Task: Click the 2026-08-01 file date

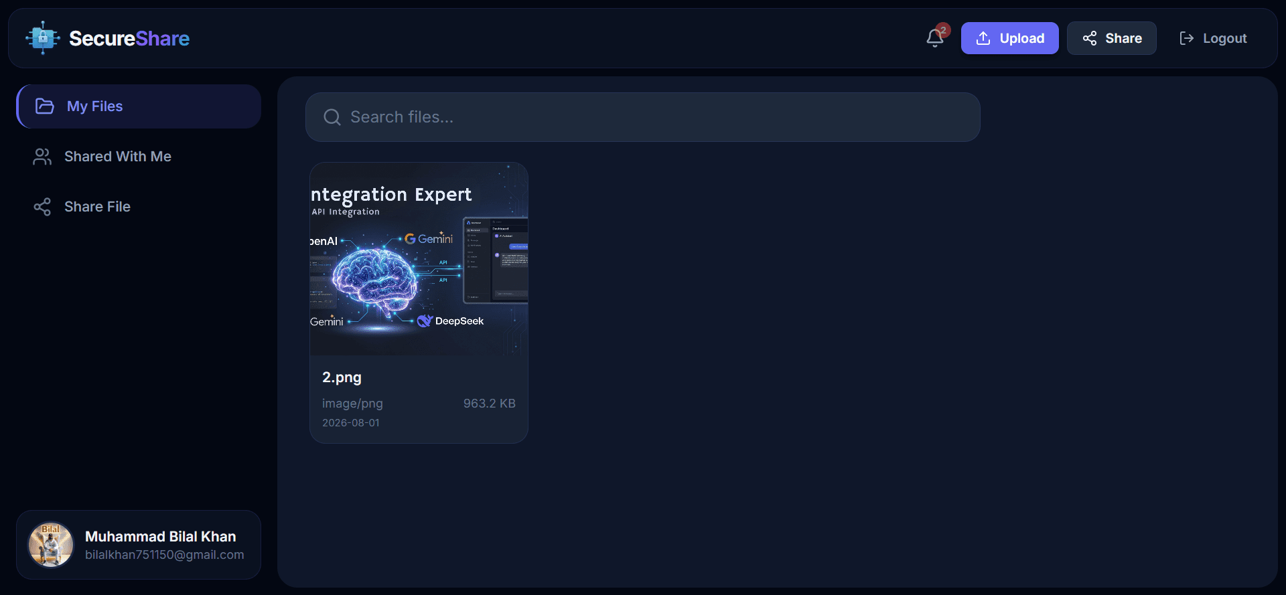Action: (351, 423)
